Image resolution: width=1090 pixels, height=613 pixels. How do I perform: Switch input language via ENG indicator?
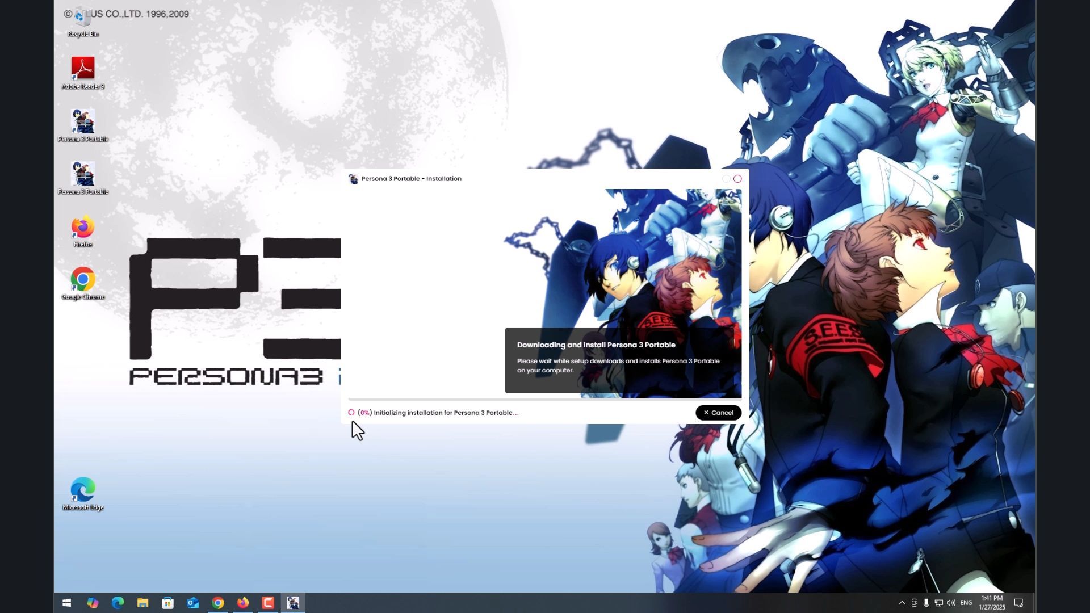[966, 603]
